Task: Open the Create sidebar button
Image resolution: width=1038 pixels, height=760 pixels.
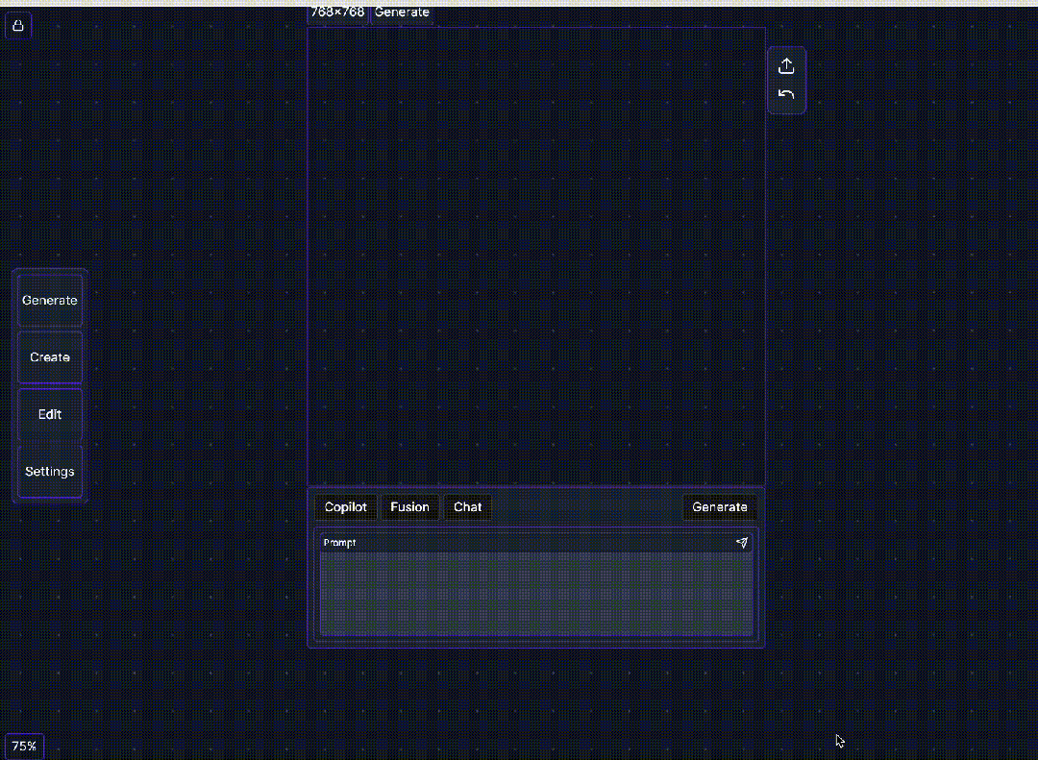Action: tap(50, 357)
